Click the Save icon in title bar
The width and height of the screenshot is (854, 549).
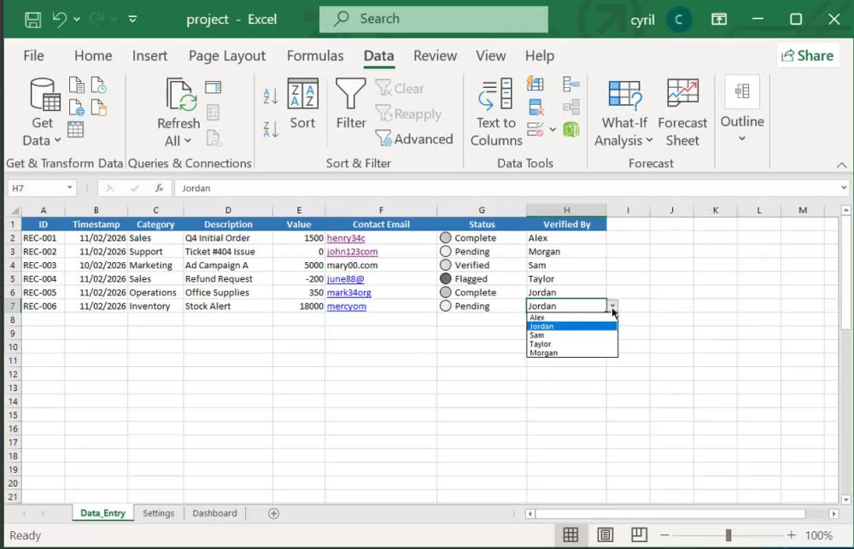pyautogui.click(x=32, y=20)
